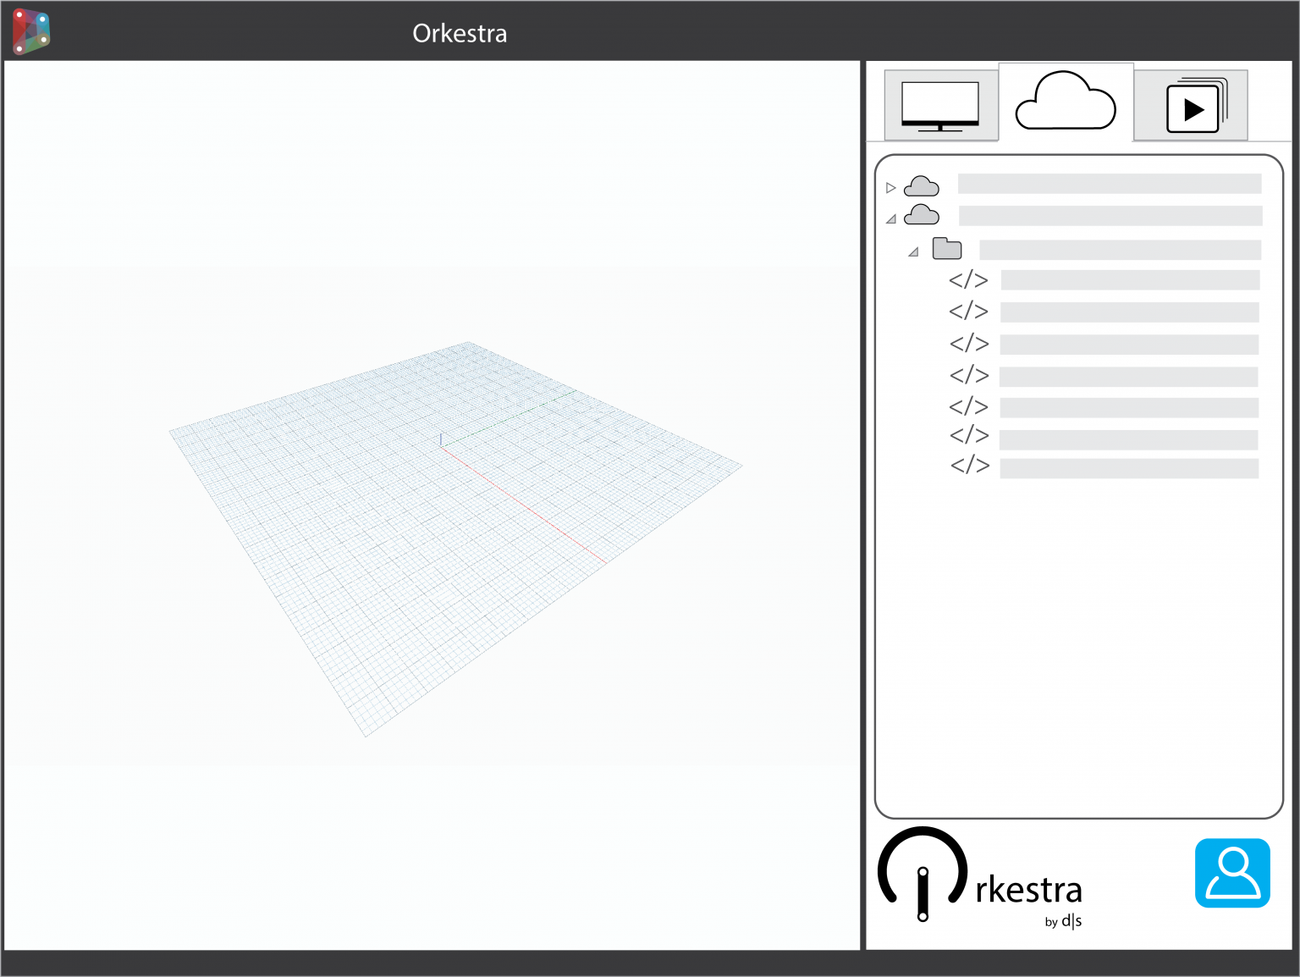
Task: Expand the collapsed first cloud node
Action: coord(890,187)
